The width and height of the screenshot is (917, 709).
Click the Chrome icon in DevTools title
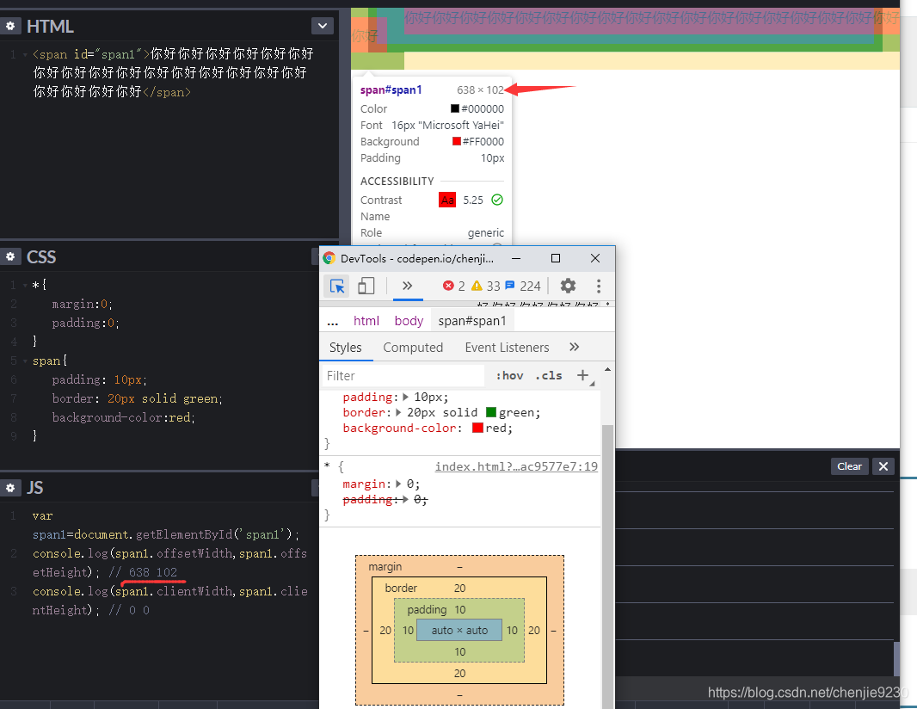(329, 258)
